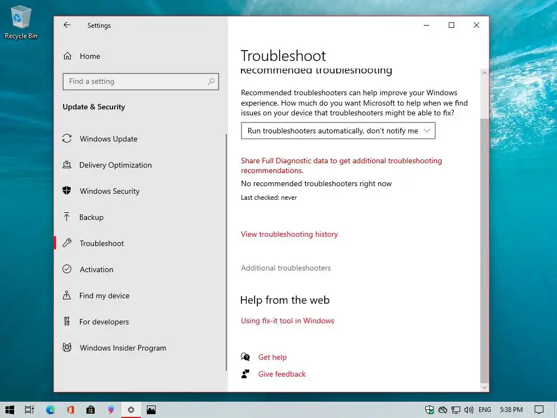Open Task View on the taskbar
Image resolution: width=557 pixels, height=418 pixels.
click(x=29, y=410)
